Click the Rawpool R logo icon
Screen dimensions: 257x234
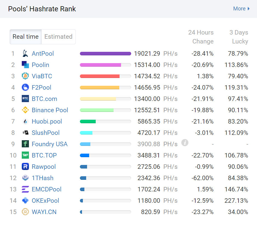coord(25,167)
